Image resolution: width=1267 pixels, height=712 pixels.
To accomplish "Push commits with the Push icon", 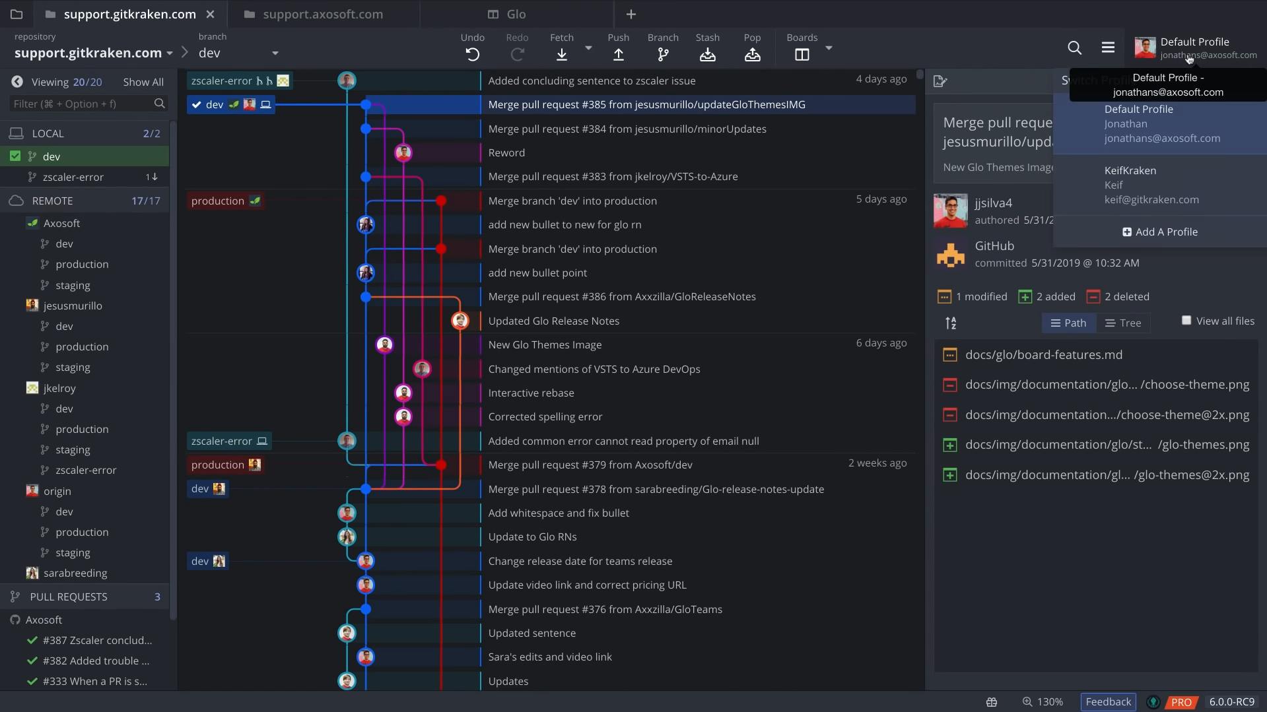I will [x=619, y=55].
